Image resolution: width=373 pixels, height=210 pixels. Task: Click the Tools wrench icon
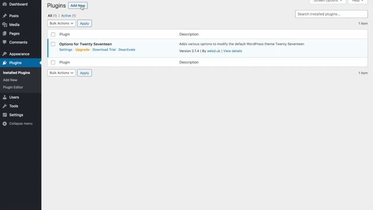5,106
